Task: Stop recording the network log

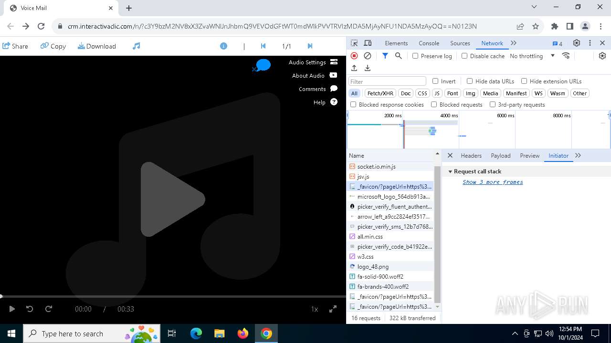Action: pyautogui.click(x=354, y=56)
